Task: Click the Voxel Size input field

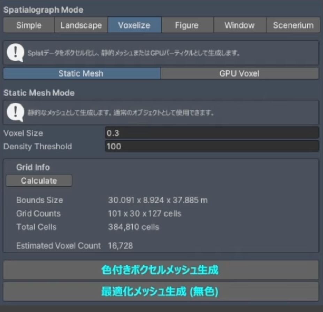Action: (x=212, y=133)
